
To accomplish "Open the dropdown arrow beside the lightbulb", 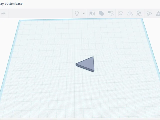I will point(84,13).
